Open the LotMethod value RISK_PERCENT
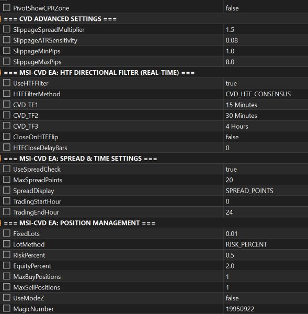Viewport: 308px width, 314px height. pyautogui.click(x=246, y=244)
